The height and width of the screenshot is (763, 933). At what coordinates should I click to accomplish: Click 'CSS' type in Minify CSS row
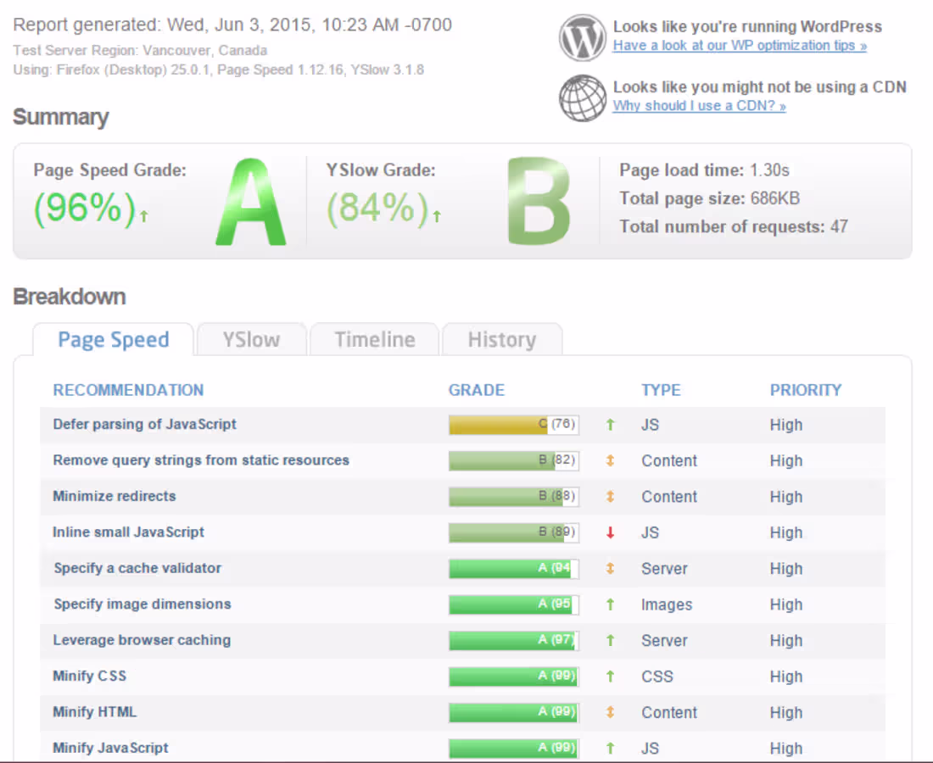(656, 677)
